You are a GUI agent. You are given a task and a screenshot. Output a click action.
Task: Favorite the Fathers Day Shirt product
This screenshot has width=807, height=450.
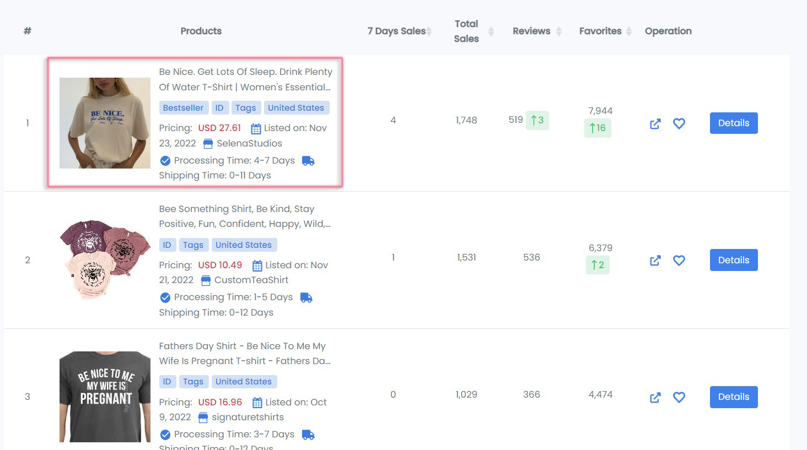coord(679,397)
